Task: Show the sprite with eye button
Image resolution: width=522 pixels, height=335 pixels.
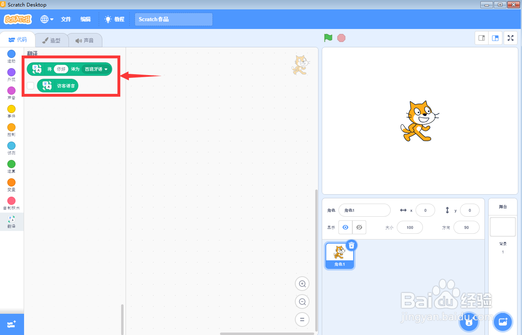Action: point(345,227)
